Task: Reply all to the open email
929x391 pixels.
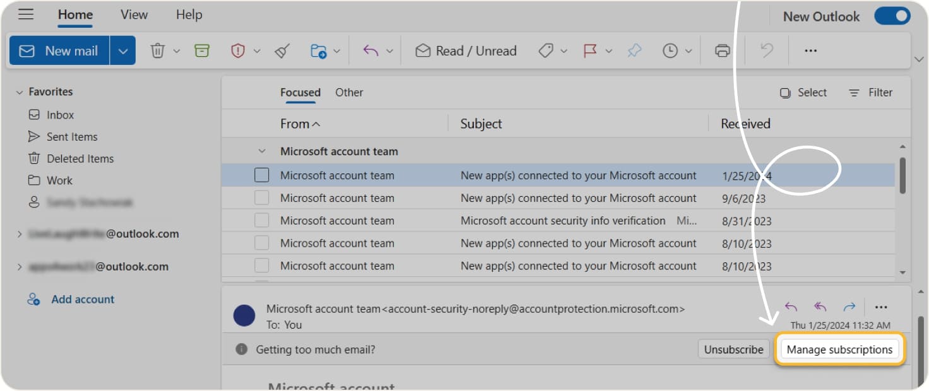Action: [820, 307]
